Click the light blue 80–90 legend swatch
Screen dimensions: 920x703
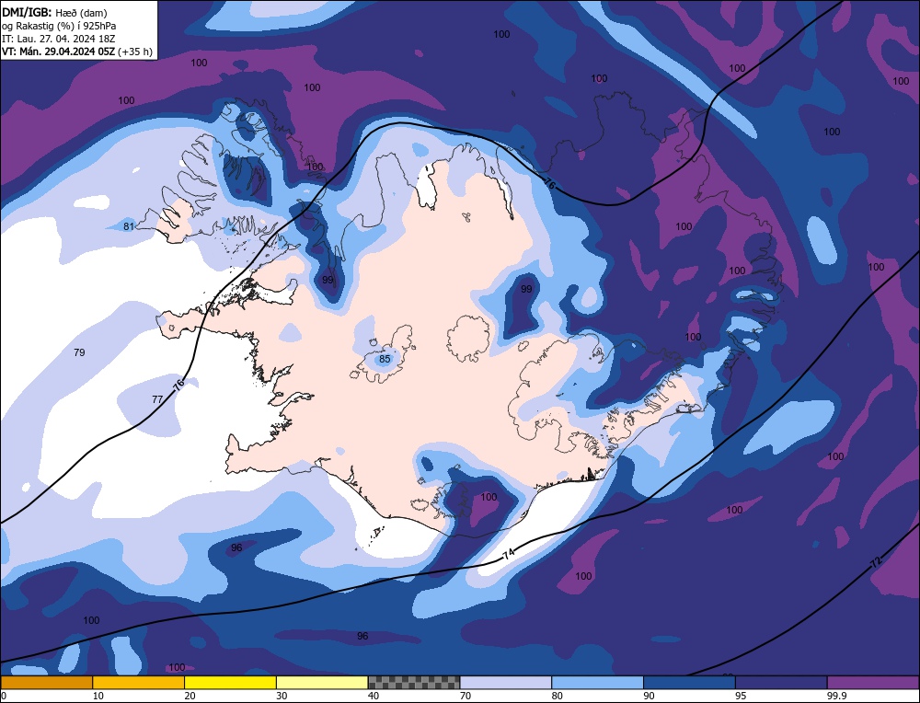(x=598, y=683)
